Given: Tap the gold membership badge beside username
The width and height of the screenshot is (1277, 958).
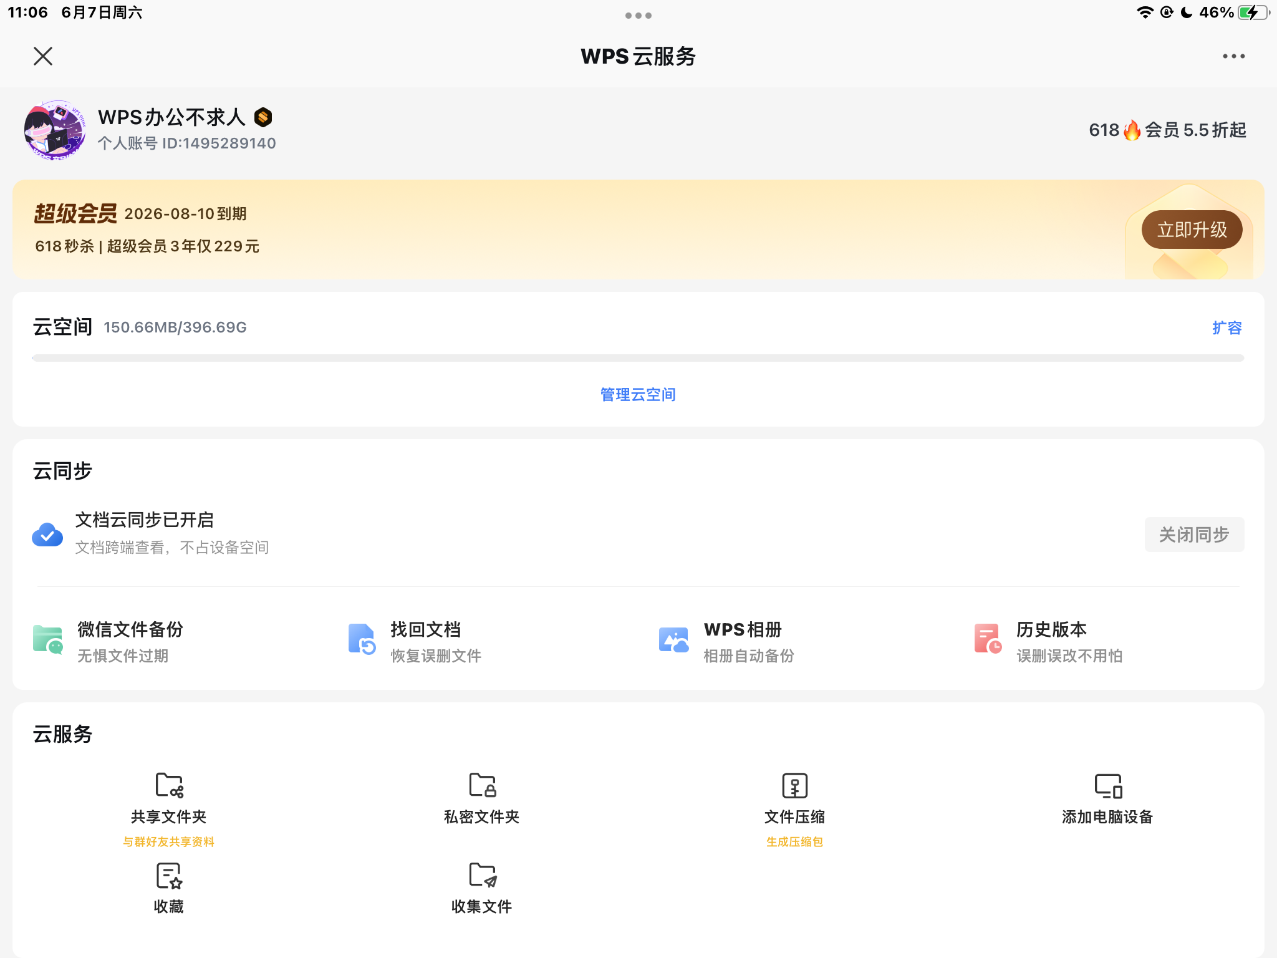Looking at the screenshot, I should click(x=263, y=117).
